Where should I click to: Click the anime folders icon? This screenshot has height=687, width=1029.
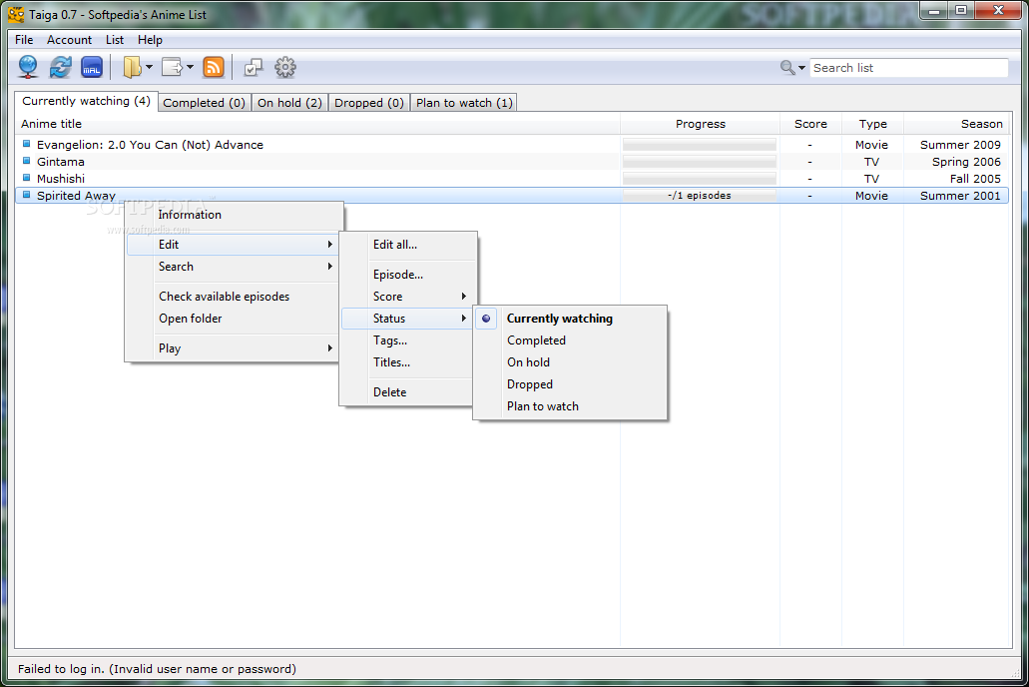(x=133, y=67)
